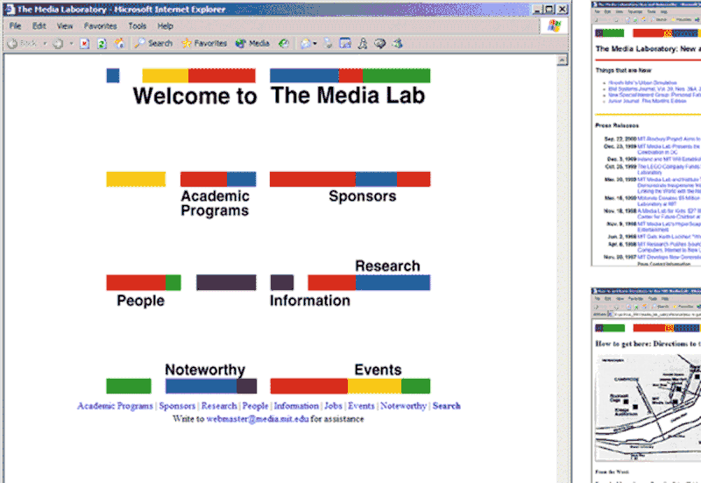The width and height of the screenshot is (701, 483).
Task: Click the Events footer link
Action: click(x=361, y=406)
